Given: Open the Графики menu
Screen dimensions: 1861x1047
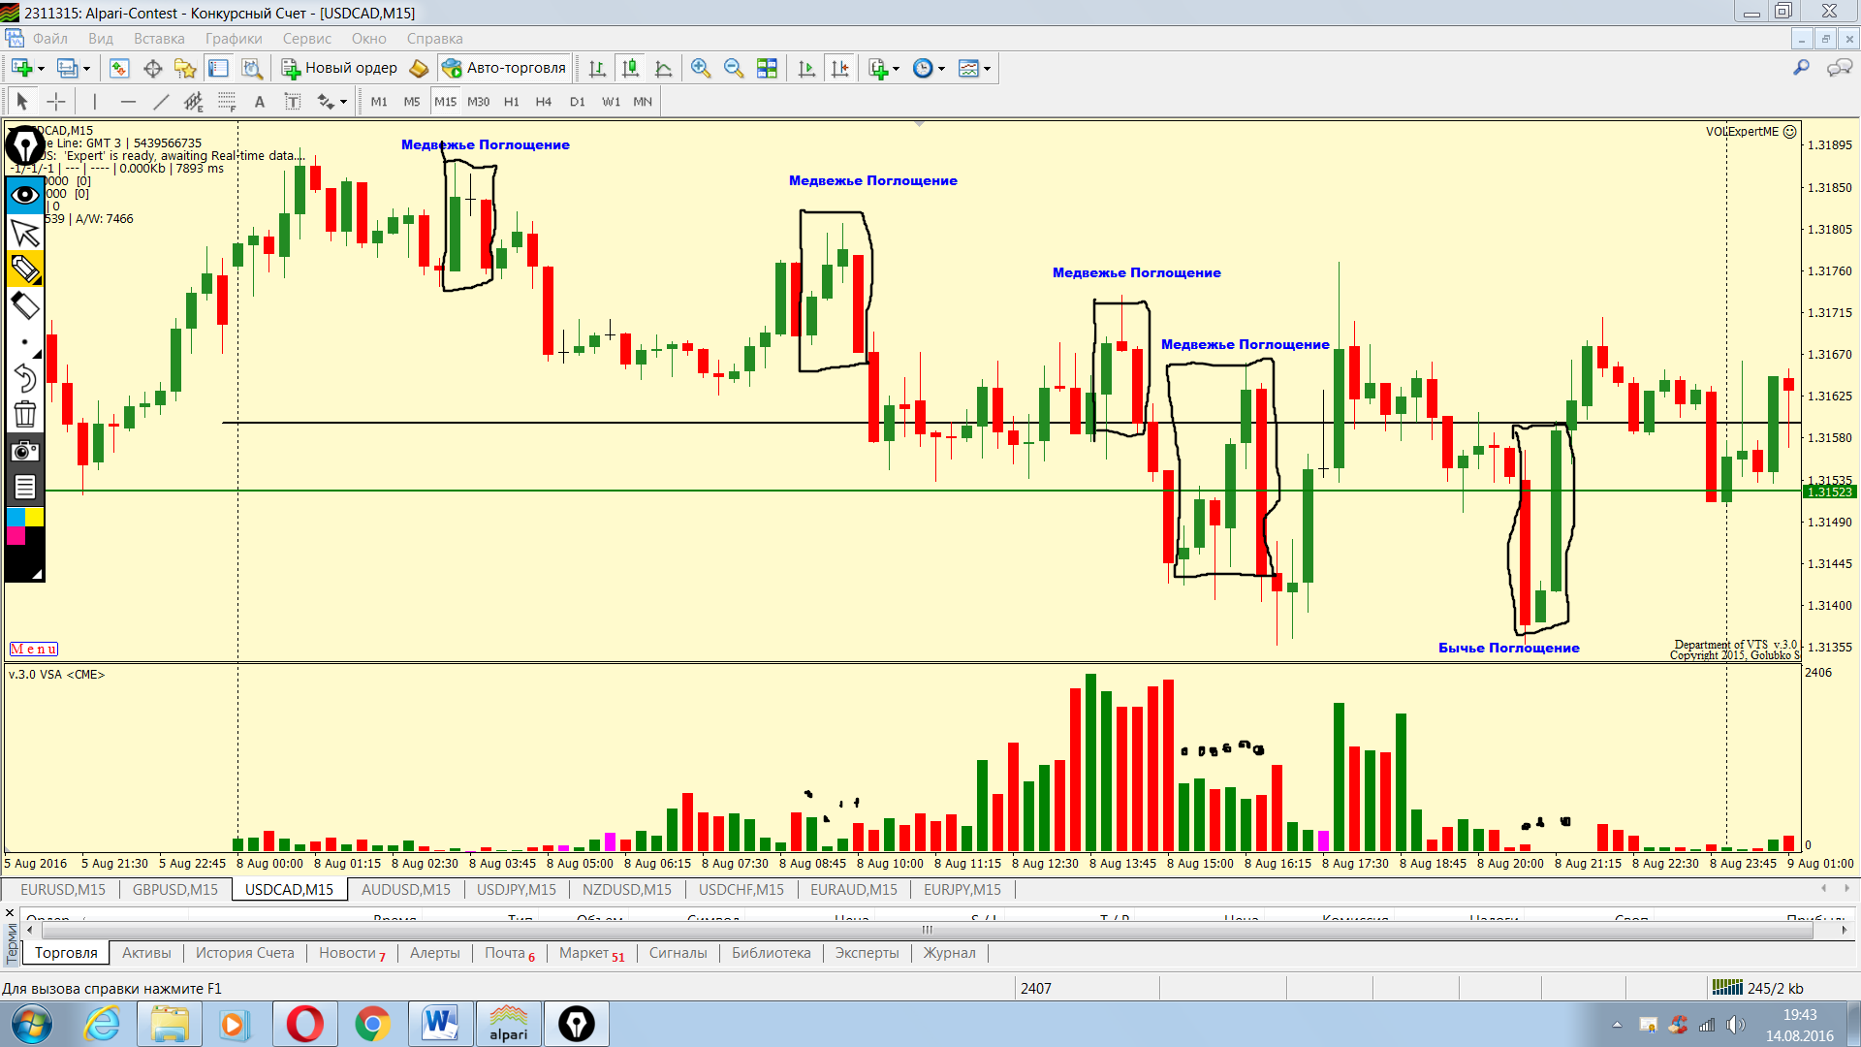Looking at the screenshot, I should click(x=233, y=39).
